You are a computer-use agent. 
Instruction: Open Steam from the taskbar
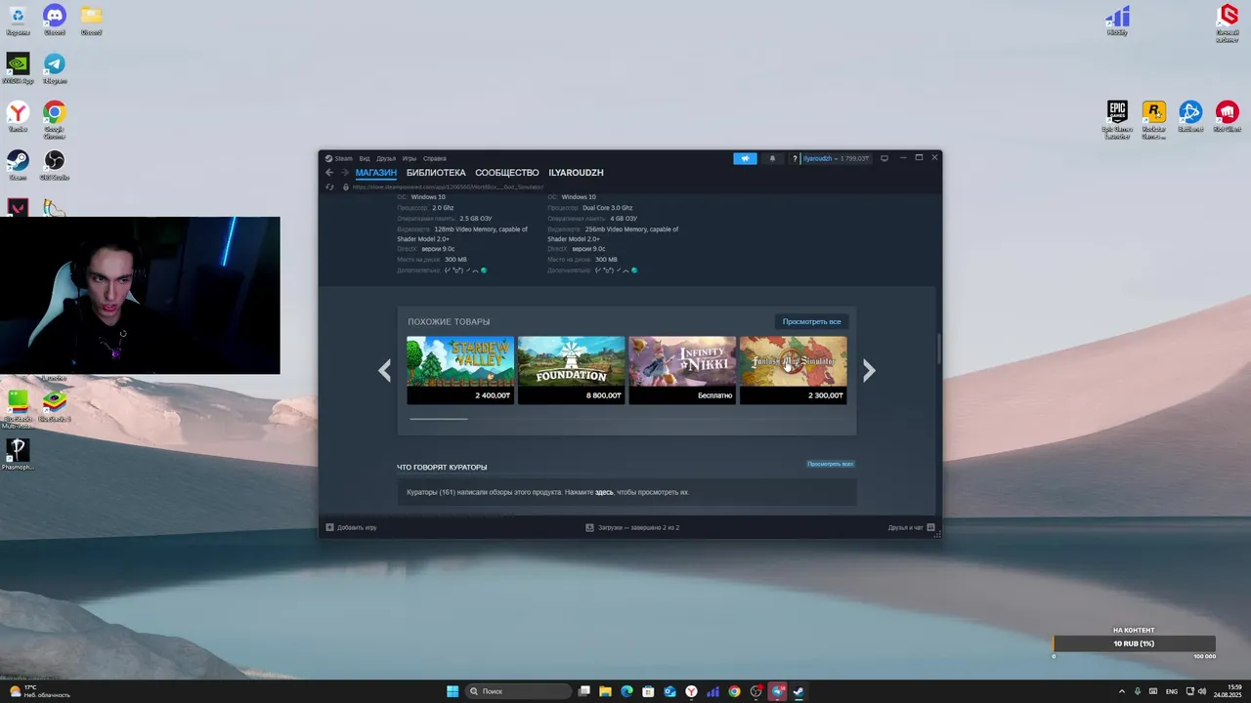click(x=798, y=691)
